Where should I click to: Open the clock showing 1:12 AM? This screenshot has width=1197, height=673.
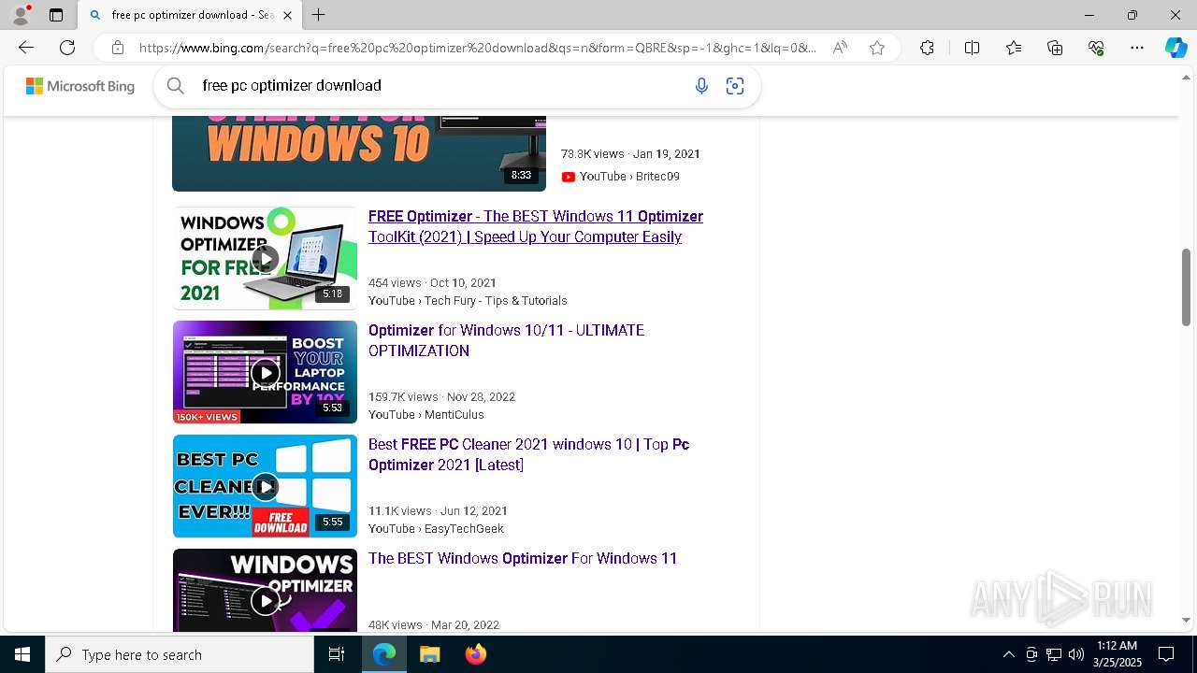[1118, 654]
